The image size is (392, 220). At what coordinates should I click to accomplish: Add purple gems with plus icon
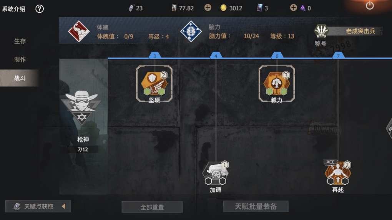tap(294, 8)
